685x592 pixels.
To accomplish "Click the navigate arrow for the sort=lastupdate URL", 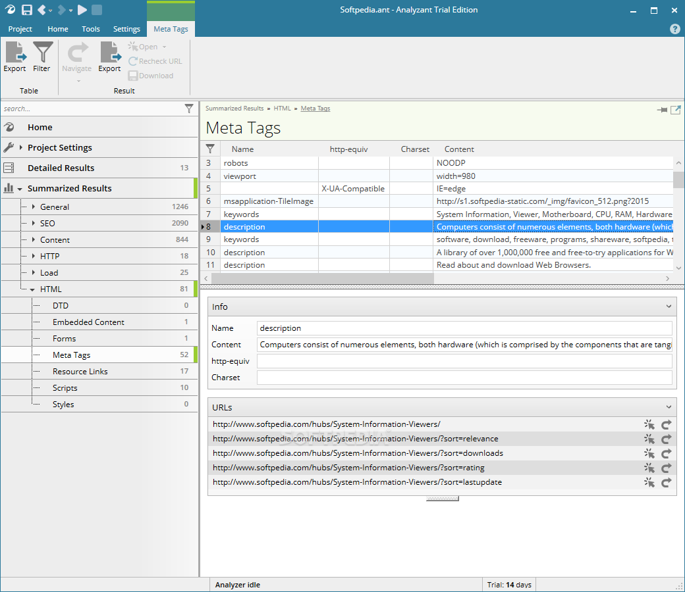I will [666, 482].
